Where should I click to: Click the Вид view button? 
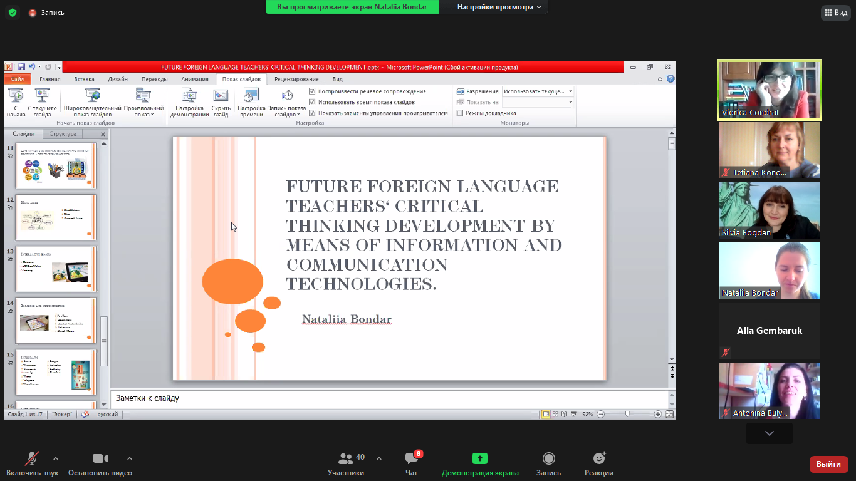tap(836, 13)
